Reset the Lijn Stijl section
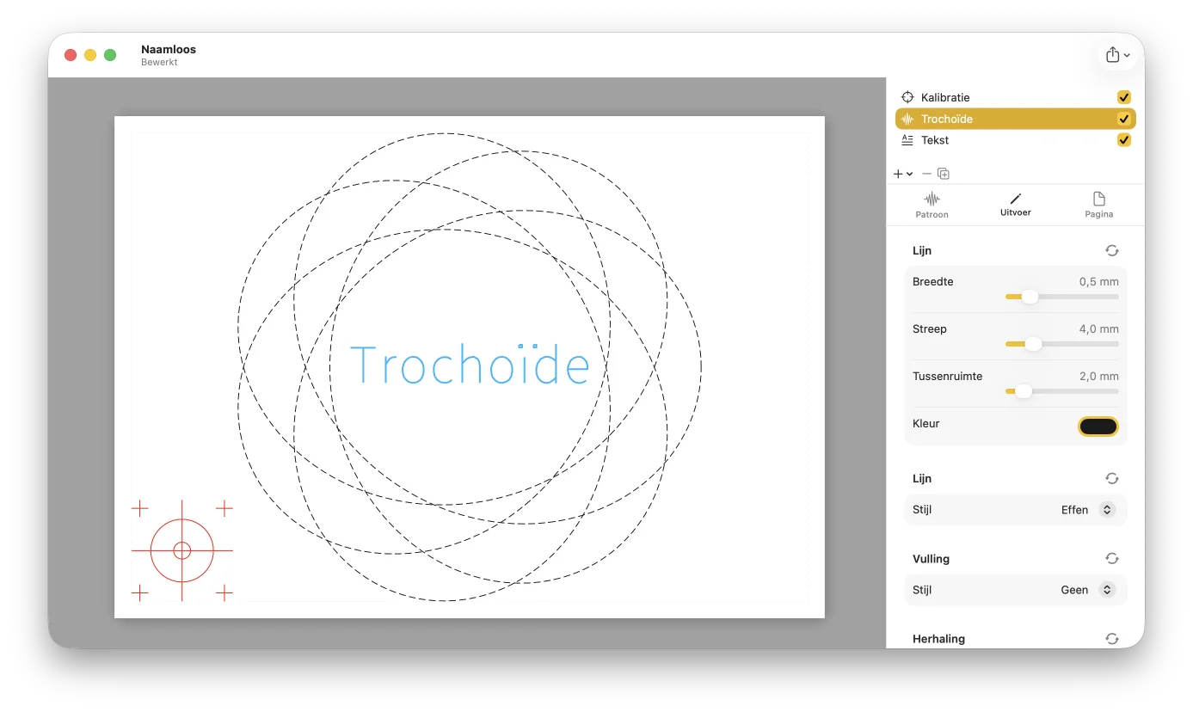 point(1112,478)
